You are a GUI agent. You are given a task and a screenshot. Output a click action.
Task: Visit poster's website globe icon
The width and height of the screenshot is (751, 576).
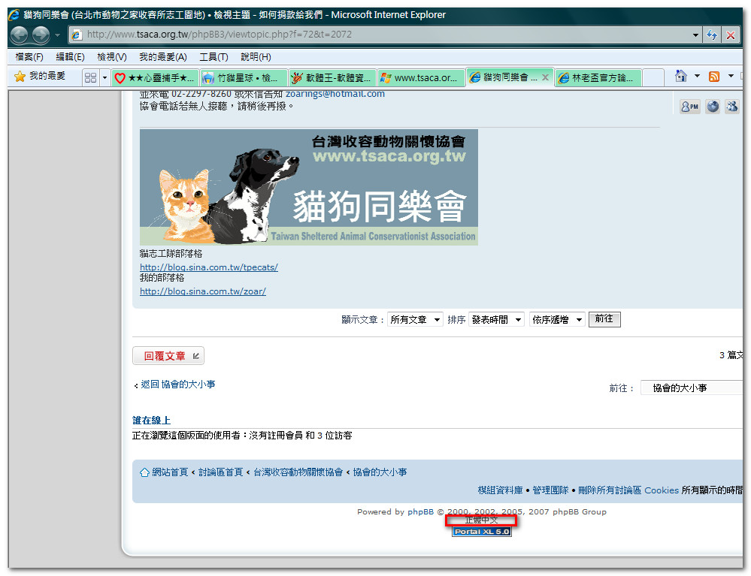(713, 107)
